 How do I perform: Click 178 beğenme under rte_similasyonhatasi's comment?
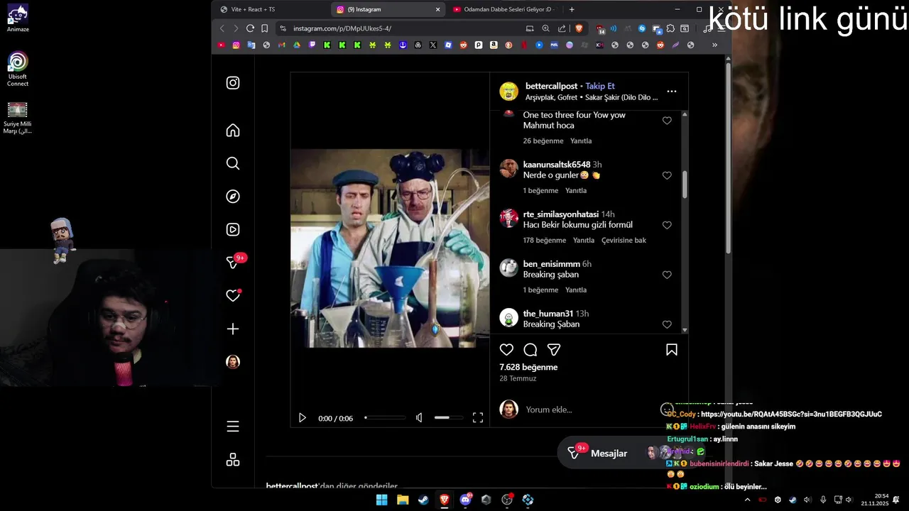click(x=545, y=240)
